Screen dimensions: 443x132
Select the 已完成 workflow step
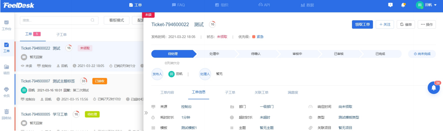(380, 54)
